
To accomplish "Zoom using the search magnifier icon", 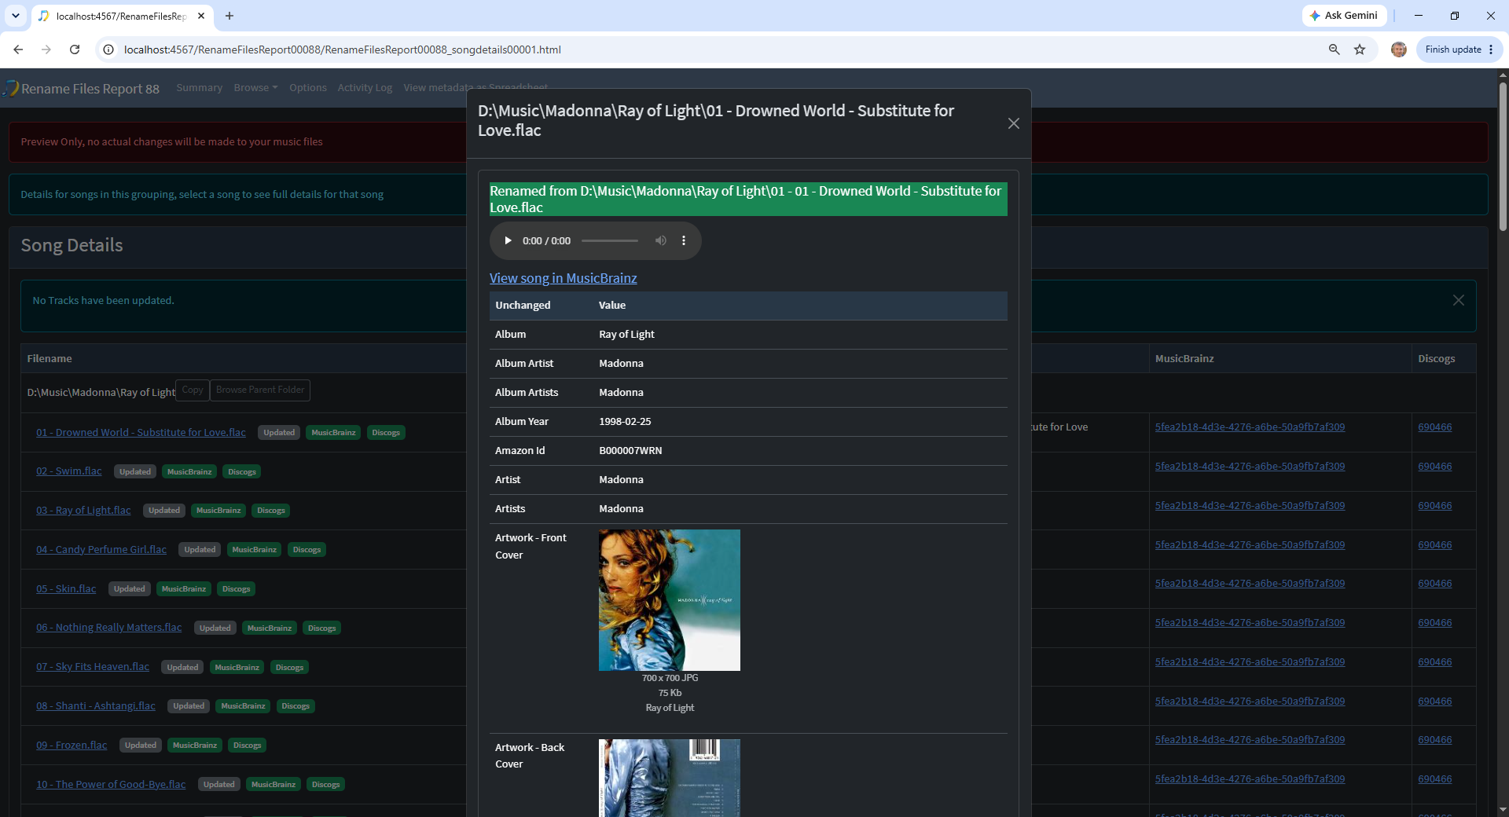I will [1334, 49].
